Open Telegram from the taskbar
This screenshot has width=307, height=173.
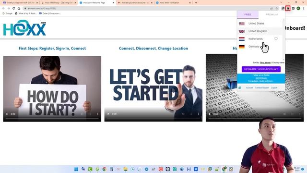(147, 169)
